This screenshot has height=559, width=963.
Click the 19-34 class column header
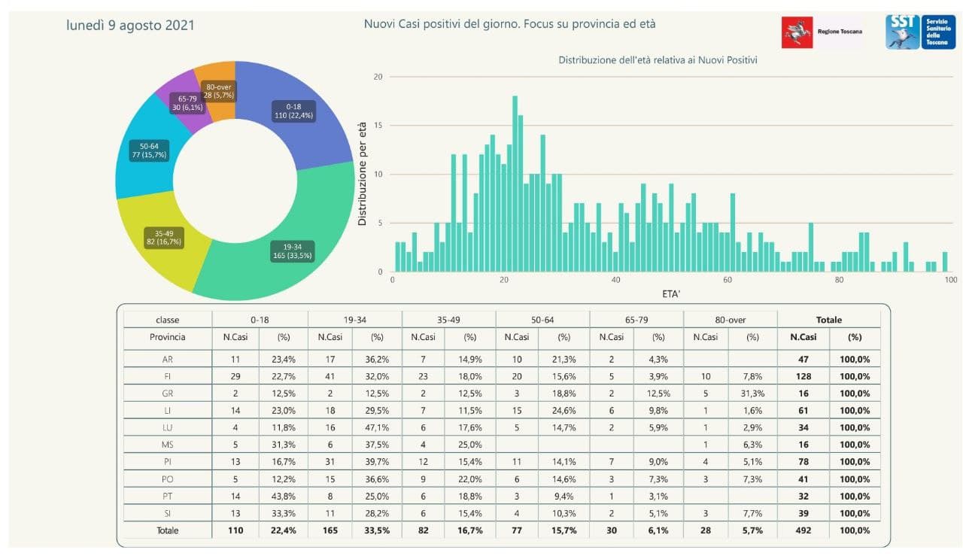(x=354, y=320)
